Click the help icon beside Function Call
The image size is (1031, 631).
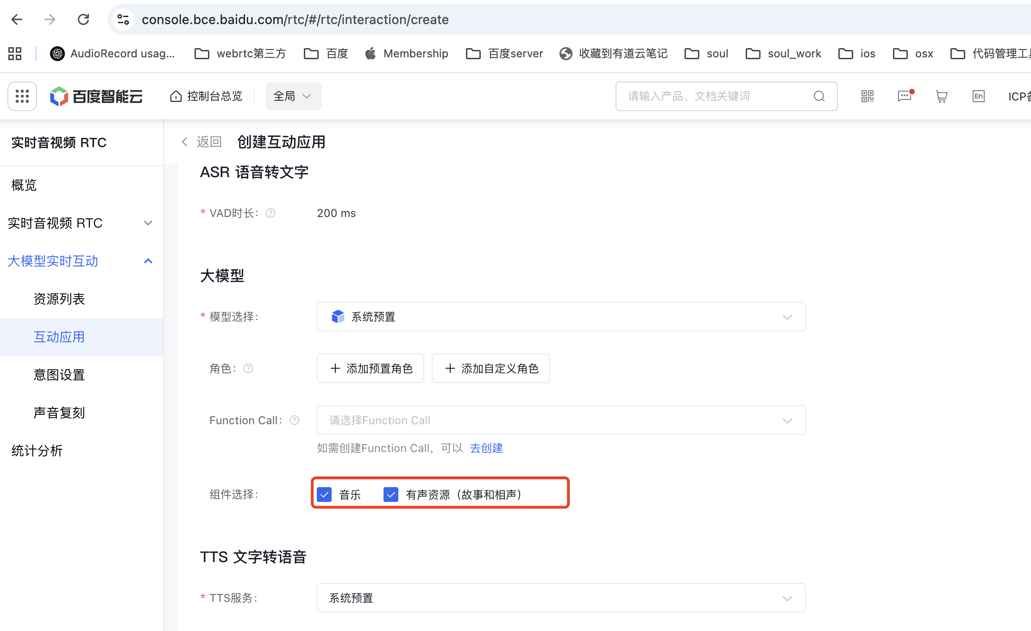click(295, 420)
